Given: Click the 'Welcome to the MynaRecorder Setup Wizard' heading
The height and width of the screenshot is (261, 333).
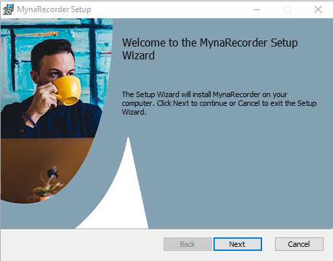Looking at the screenshot, I should point(210,49).
